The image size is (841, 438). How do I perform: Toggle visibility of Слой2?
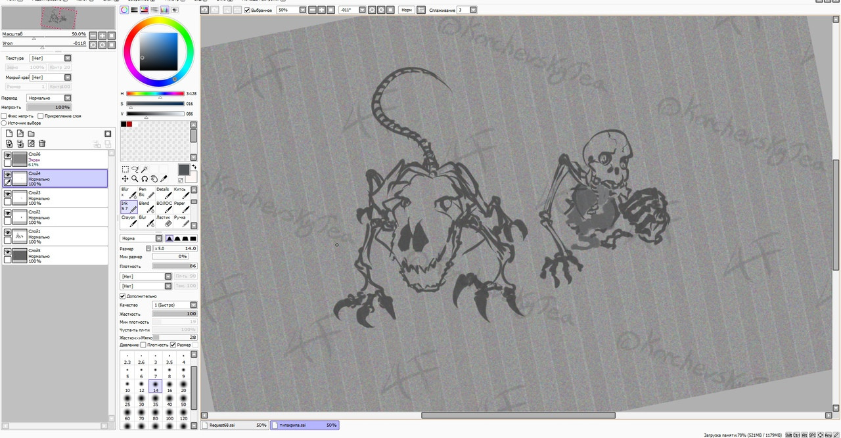click(7, 213)
